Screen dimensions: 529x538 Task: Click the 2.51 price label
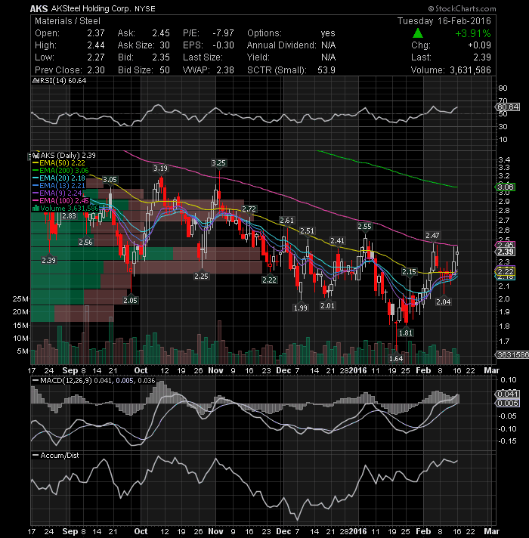pos(307,231)
